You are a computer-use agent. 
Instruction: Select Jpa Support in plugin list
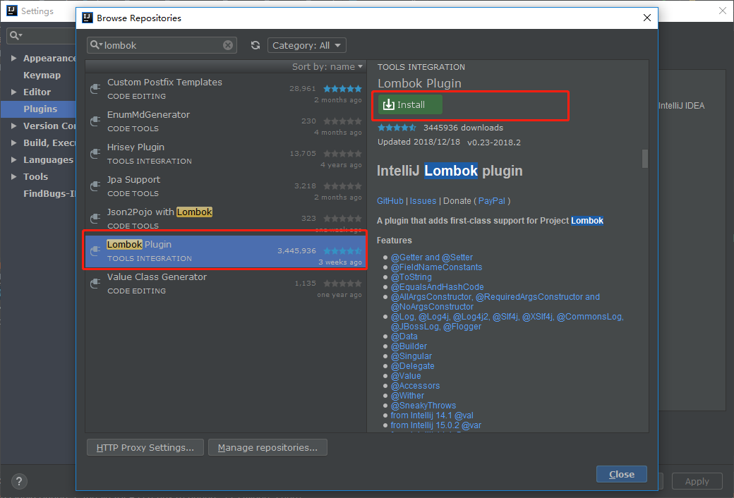tap(226, 186)
